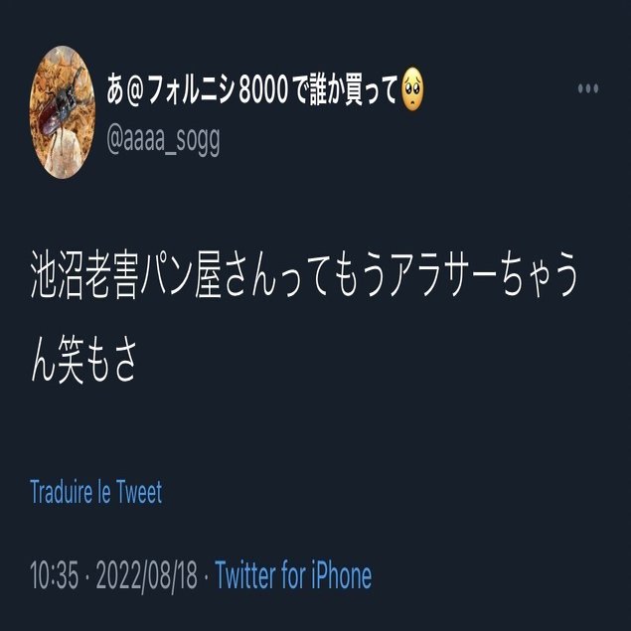Open the three-dot more options menu
Viewport: 631px width, 631px height.
[x=588, y=88]
